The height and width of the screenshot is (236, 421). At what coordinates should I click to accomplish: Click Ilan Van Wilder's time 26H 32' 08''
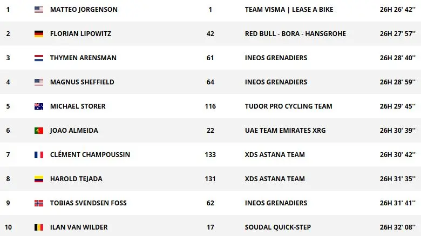pos(397,227)
